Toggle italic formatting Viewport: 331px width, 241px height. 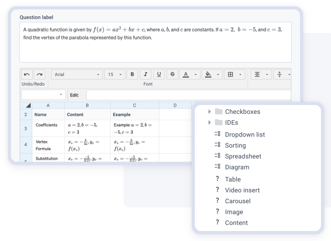coord(146,75)
